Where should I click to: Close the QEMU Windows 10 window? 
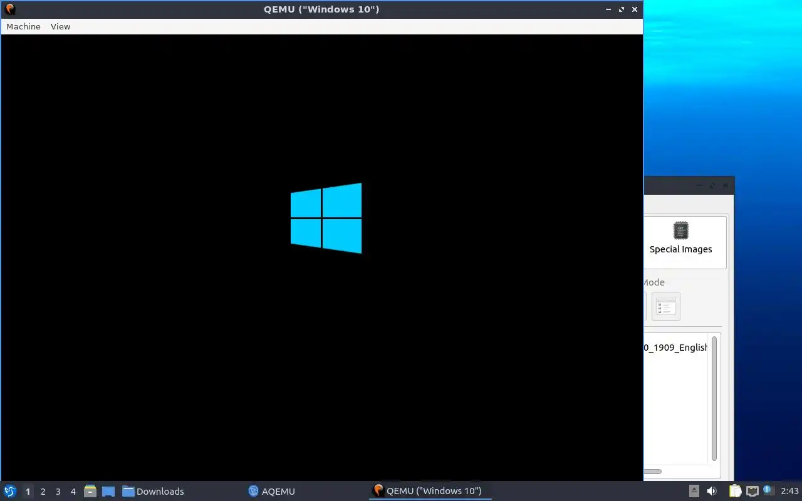coord(635,9)
